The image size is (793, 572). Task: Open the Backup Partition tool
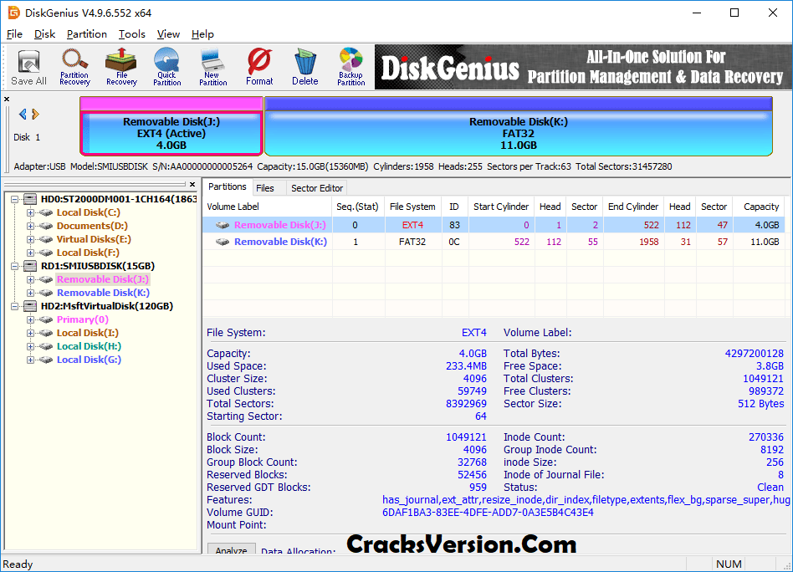(x=351, y=67)
